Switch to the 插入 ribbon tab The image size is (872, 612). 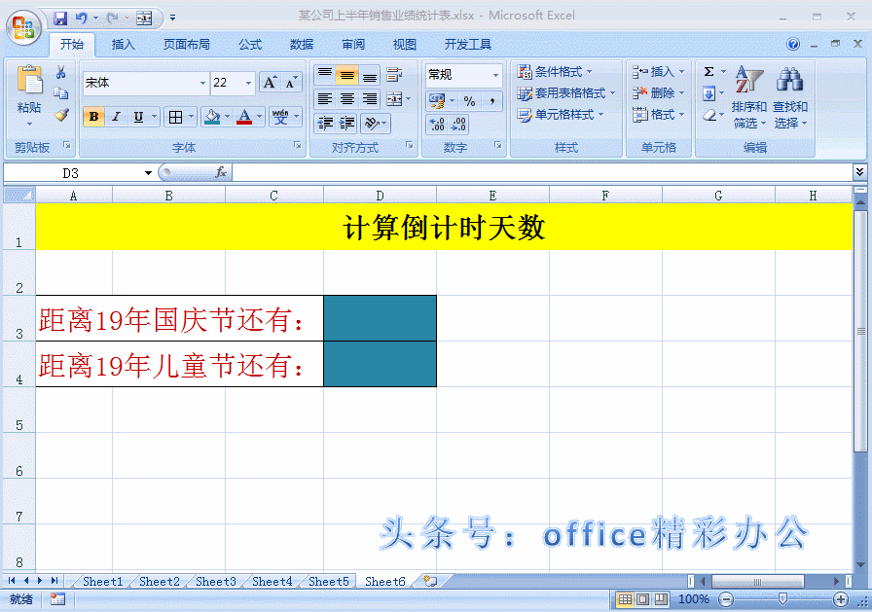(123, 45)
